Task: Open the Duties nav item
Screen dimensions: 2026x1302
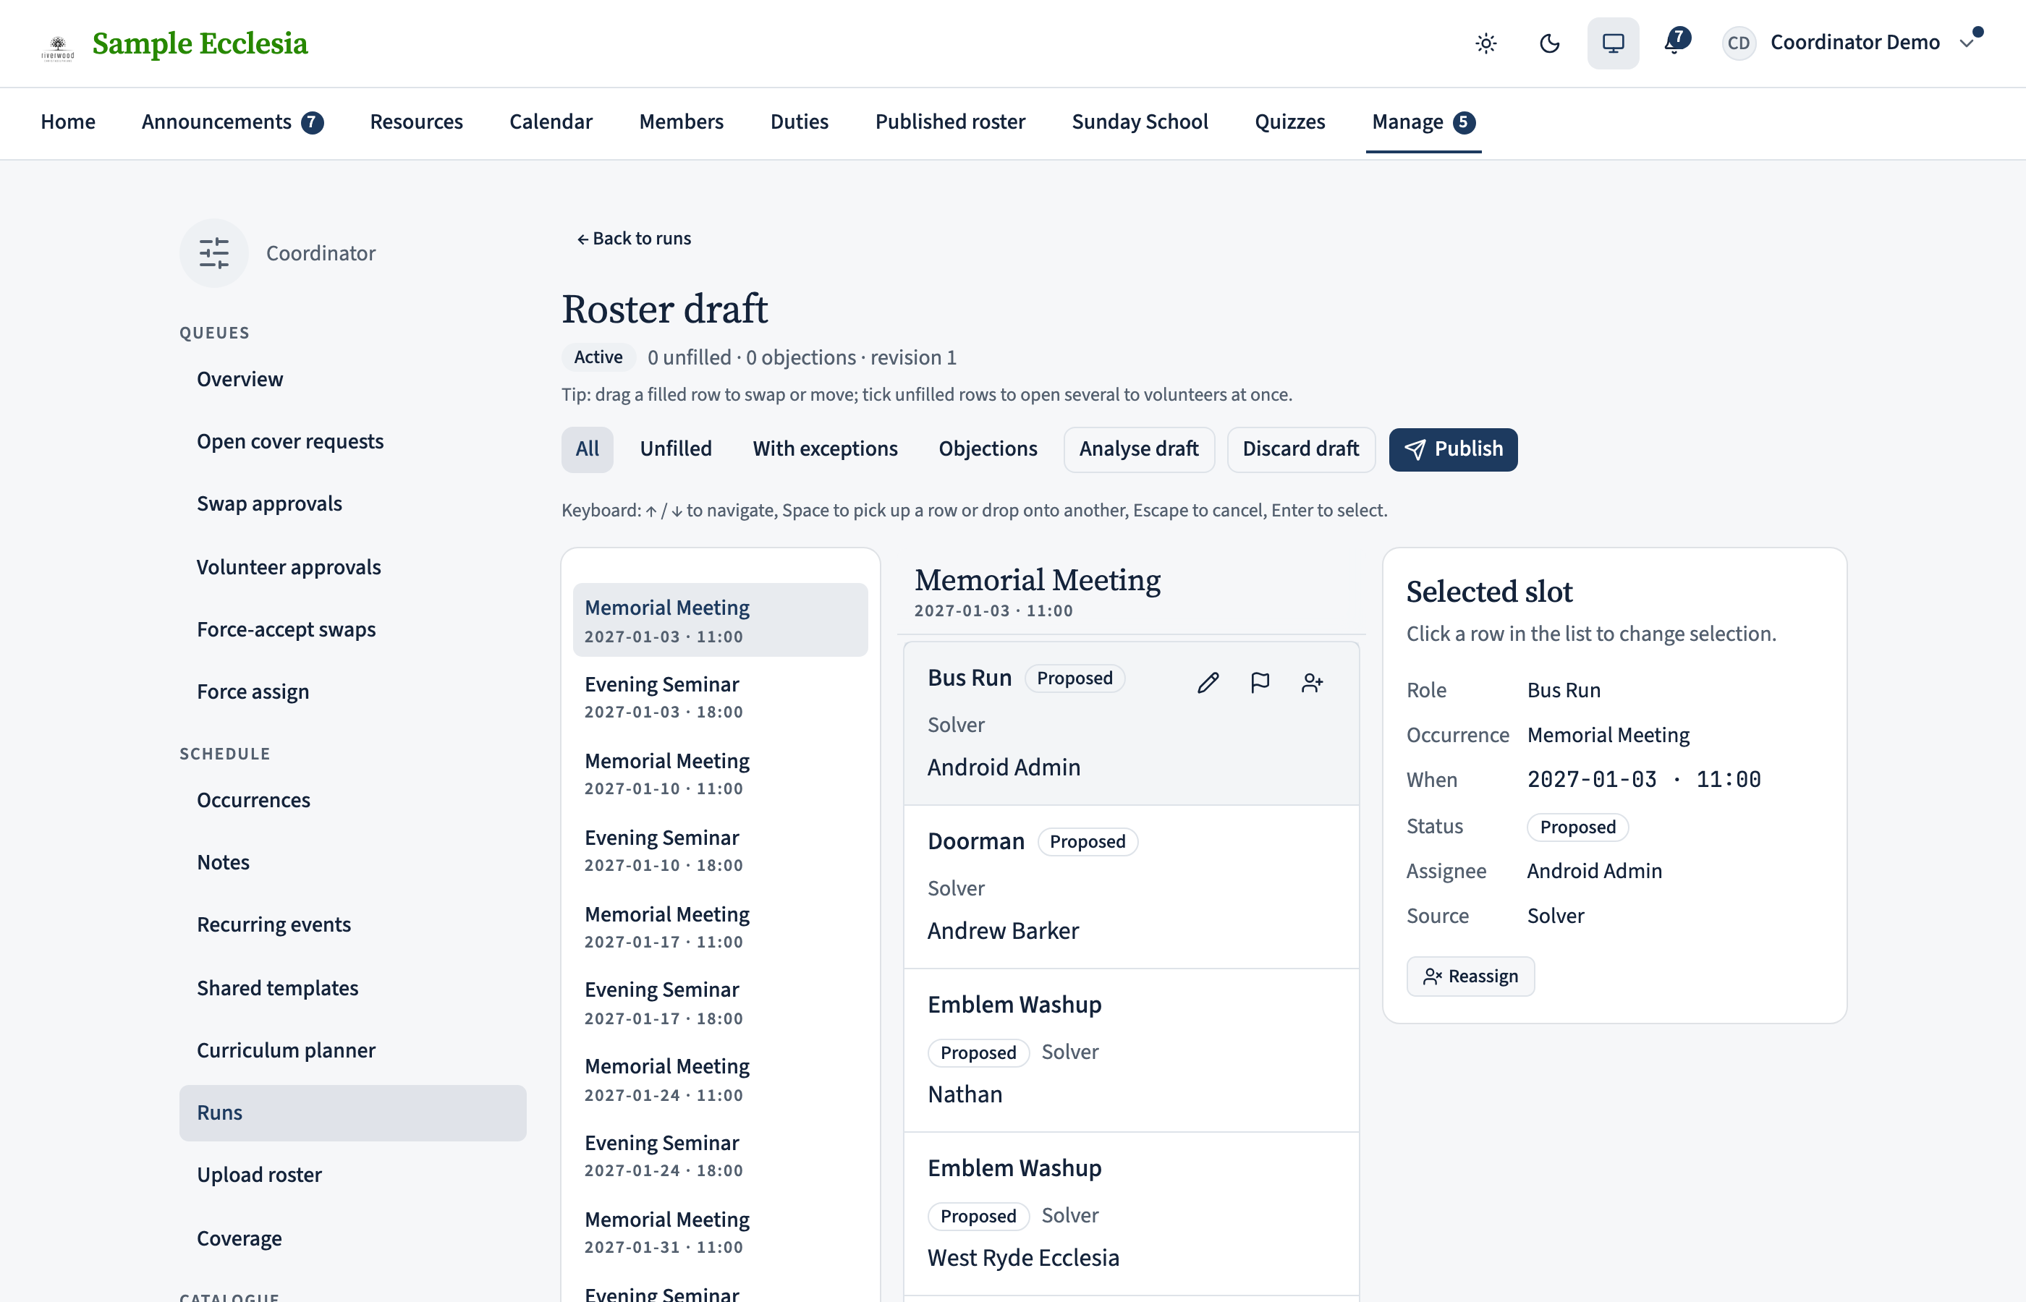Action: point(799,122)
